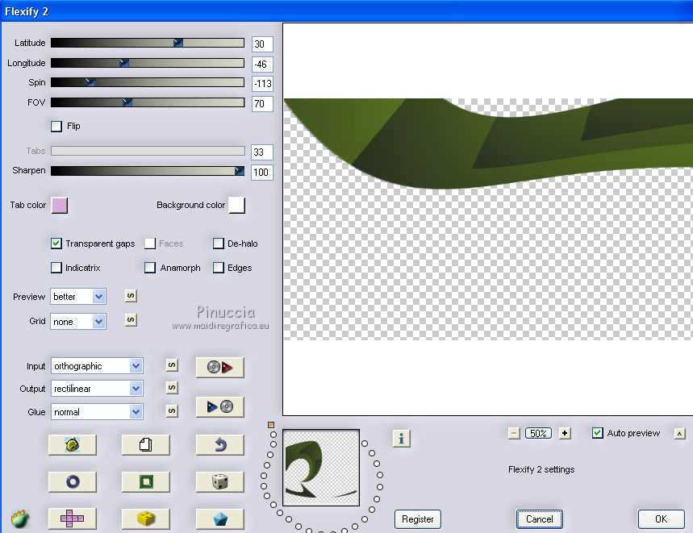Viewport: 693px width, 533px height.
Task: Toggle the Auto preview checkbox
Action: tap(597, 433)
